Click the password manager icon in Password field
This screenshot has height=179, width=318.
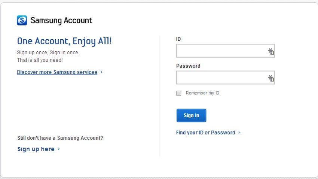point(271,78)
